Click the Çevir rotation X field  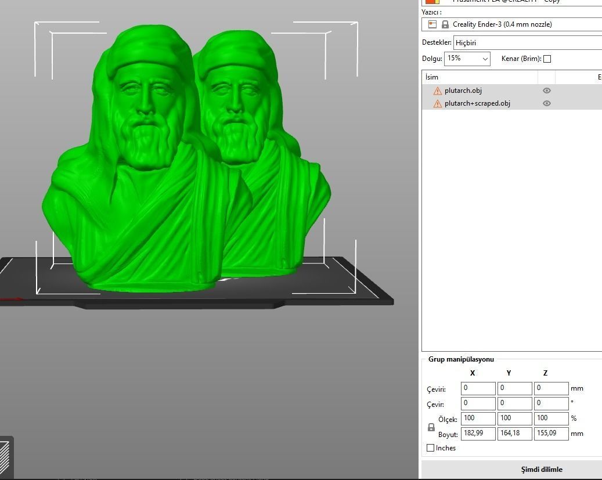[x=478, y=403]
